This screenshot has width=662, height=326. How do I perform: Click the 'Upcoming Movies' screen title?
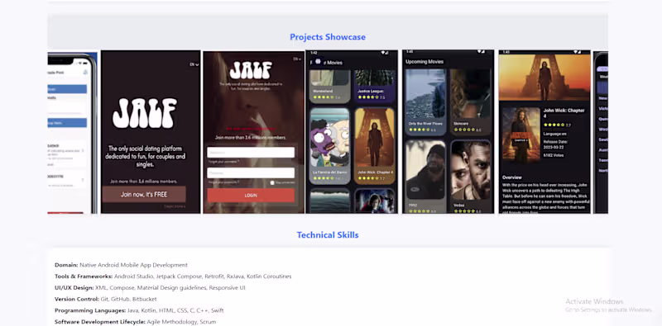(425, 62)
